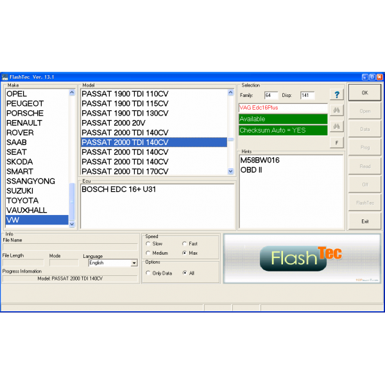This screenshot has width=385, height=385.
Task: Click the binoculars icon beside Available status
Action: tap(337, 126)
